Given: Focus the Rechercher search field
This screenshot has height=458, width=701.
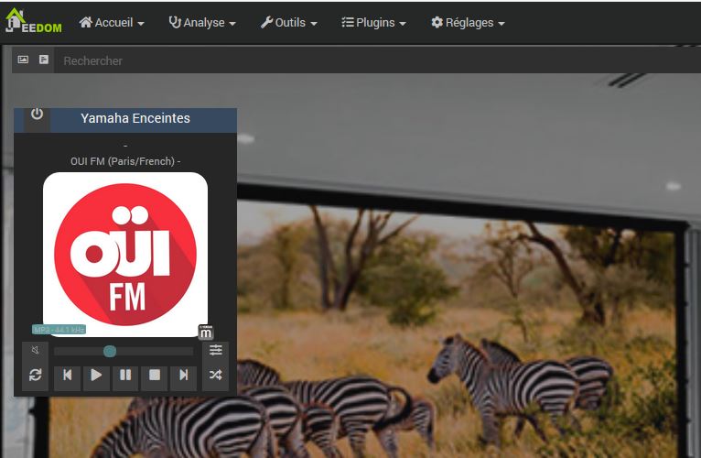Looking at the screenshot, I should coord(377,60).
